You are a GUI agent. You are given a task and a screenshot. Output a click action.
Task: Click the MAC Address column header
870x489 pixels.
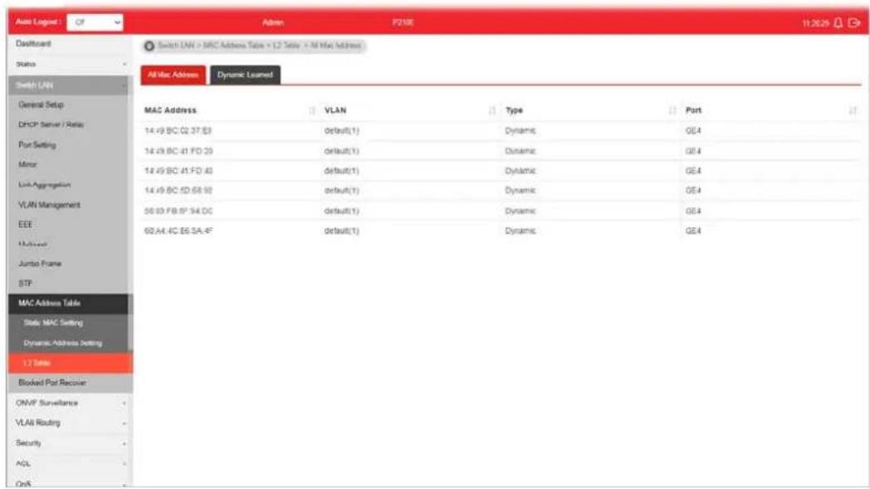pos(170,111)
